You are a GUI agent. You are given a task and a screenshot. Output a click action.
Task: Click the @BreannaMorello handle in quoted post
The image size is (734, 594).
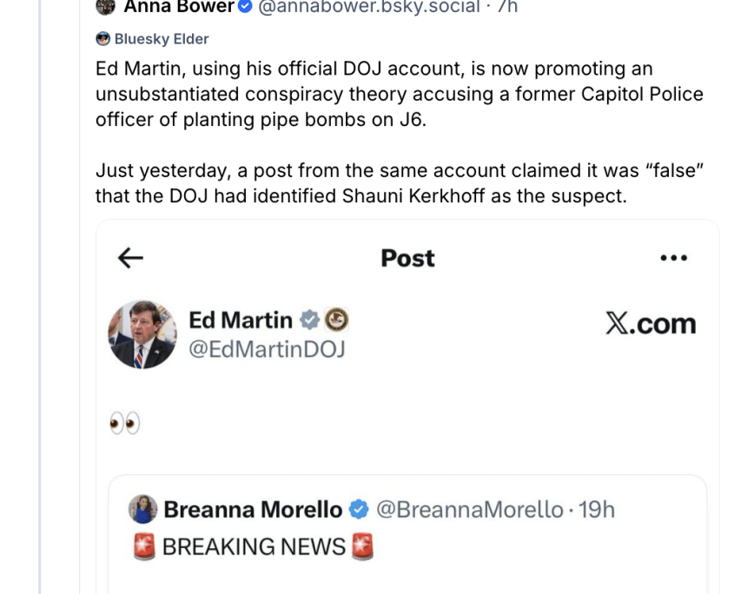pyautogui.click(x=467, y=509)
